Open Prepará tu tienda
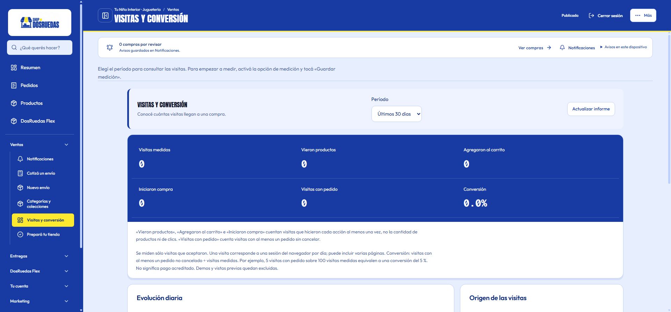 [43, 234]
